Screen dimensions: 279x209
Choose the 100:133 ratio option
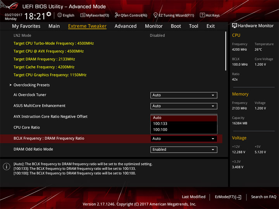pyautogui.click(x=184, y=124)
